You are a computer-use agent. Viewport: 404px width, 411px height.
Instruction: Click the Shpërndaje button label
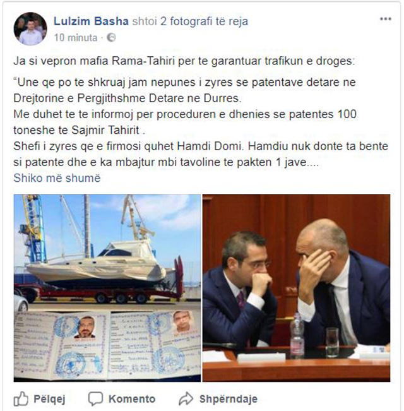tap(229, 399)
